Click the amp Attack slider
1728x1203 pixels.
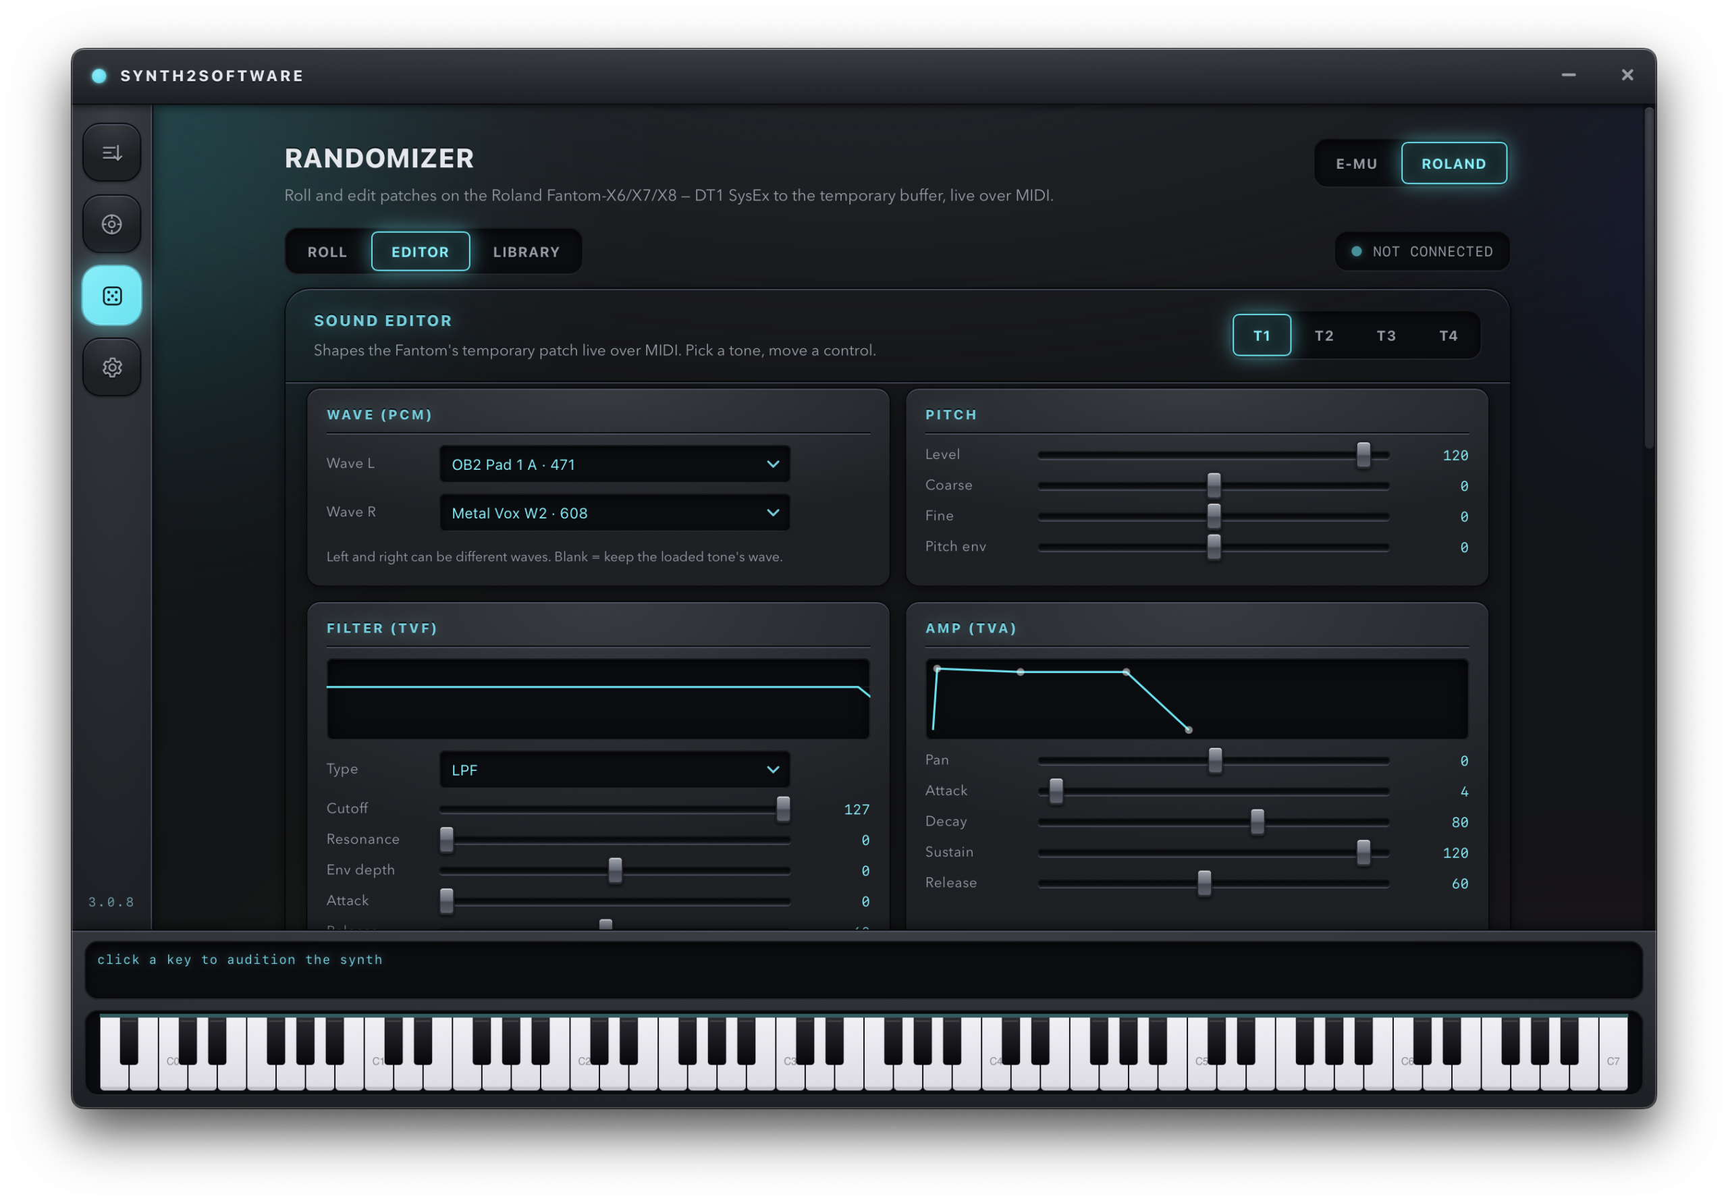(1213, 791)
